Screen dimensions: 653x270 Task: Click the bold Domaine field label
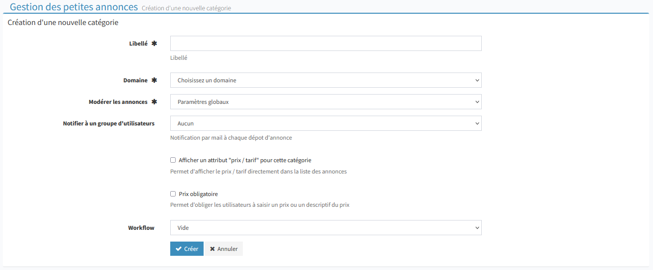tap(135, 80)
